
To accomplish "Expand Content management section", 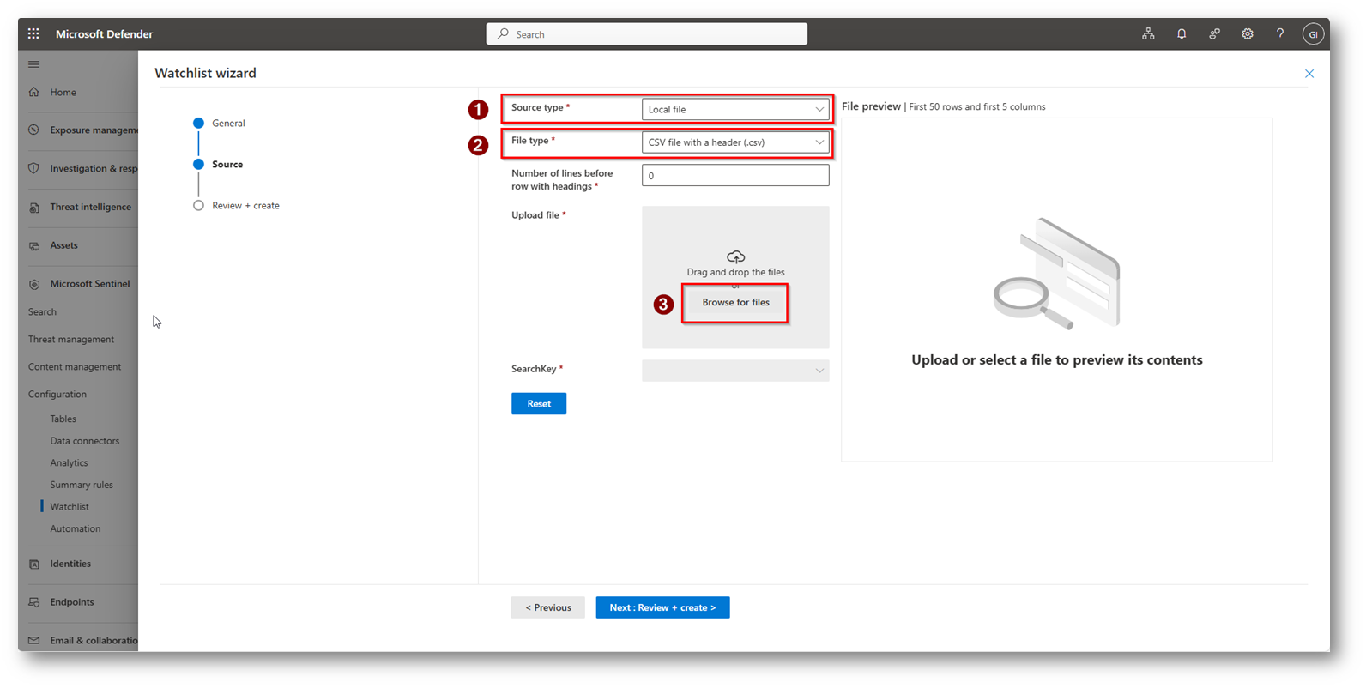I will pos(75,367).
